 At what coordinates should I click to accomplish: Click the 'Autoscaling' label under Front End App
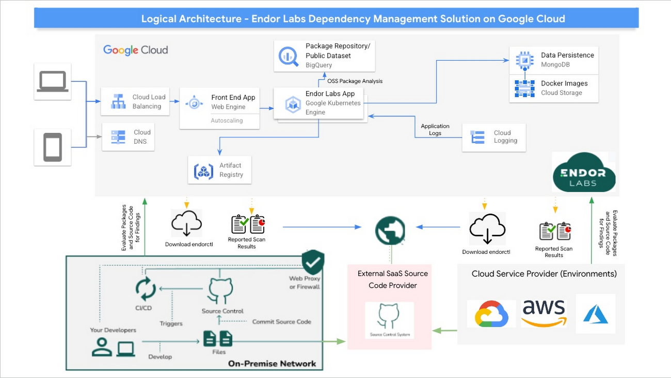(227, 121)
